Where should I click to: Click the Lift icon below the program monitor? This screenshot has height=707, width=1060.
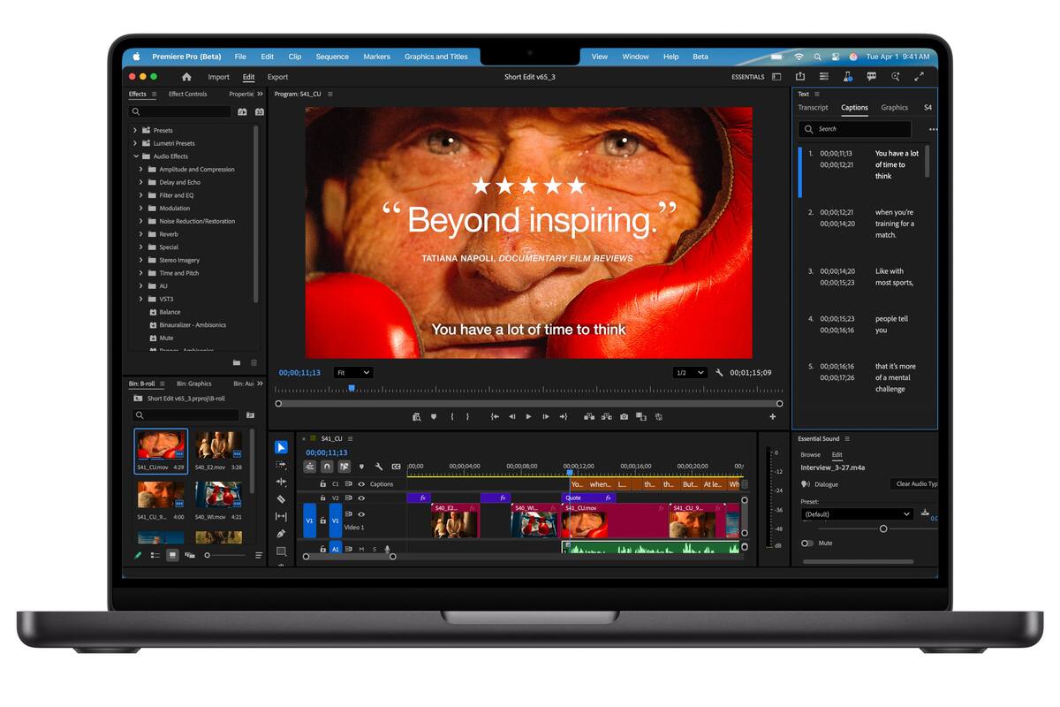click(x=588, y=416)
